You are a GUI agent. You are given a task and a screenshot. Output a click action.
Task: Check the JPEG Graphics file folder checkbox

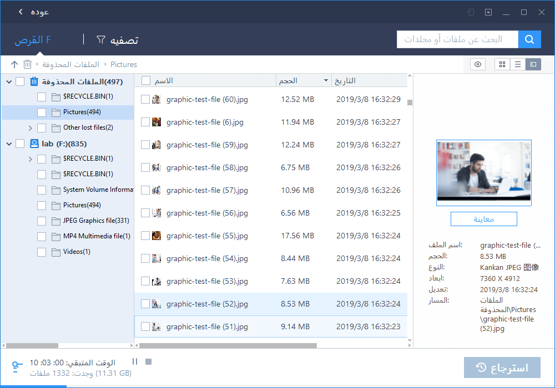(42, 221)
